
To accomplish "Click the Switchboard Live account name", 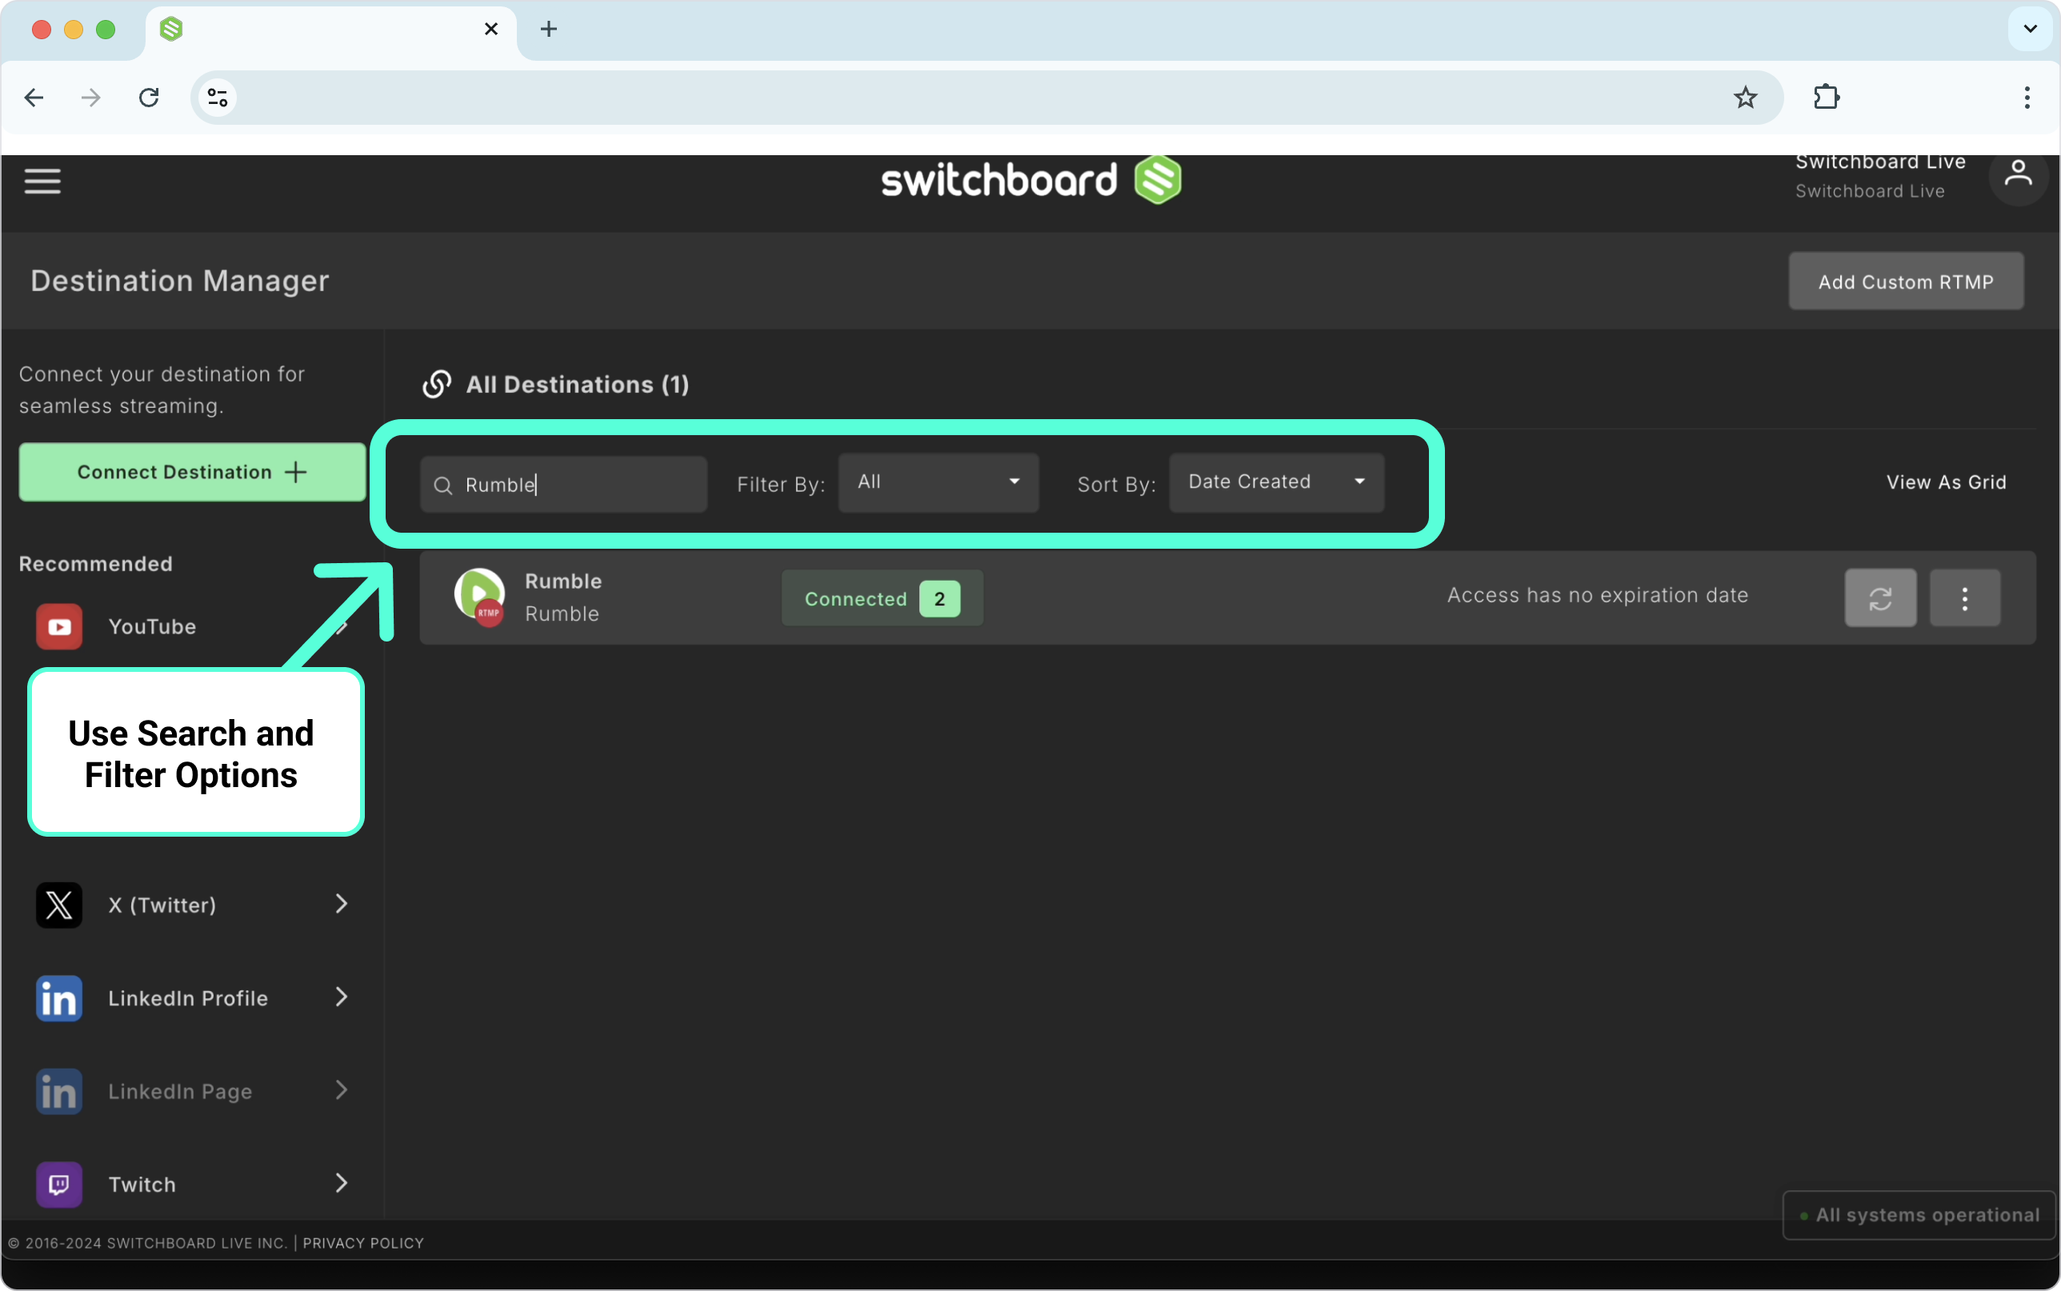I will coord(1880,162).
